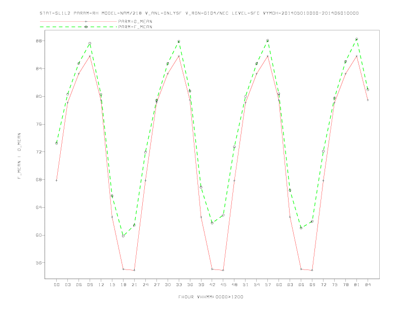
Task: Click x-axis forecast hour label 42
Action: coord(212,285)
